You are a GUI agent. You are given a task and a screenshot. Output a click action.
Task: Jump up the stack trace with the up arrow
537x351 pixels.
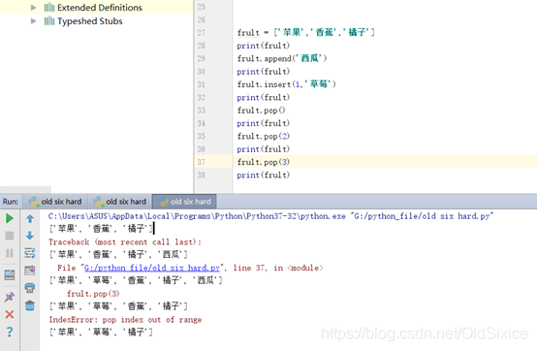30,218
